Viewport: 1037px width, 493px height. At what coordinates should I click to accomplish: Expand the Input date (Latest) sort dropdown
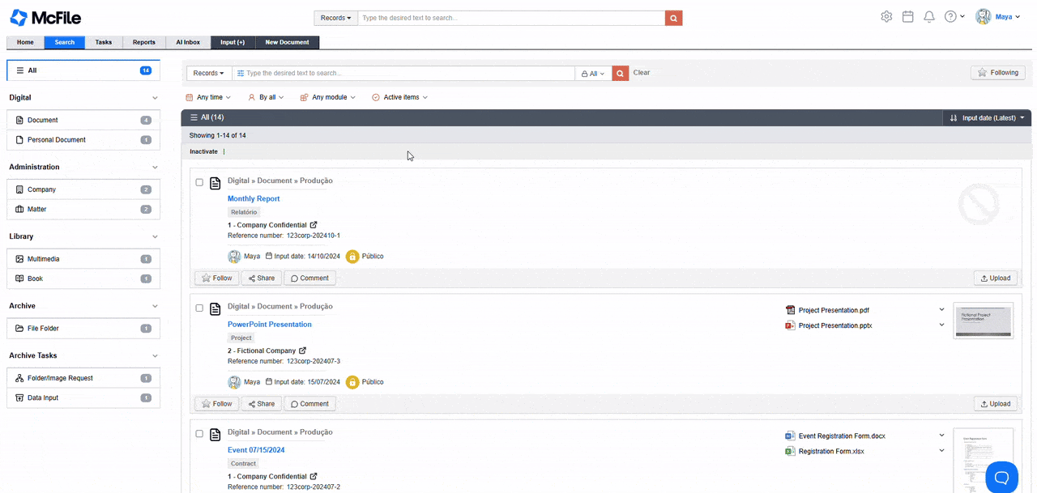pos(986,117)
